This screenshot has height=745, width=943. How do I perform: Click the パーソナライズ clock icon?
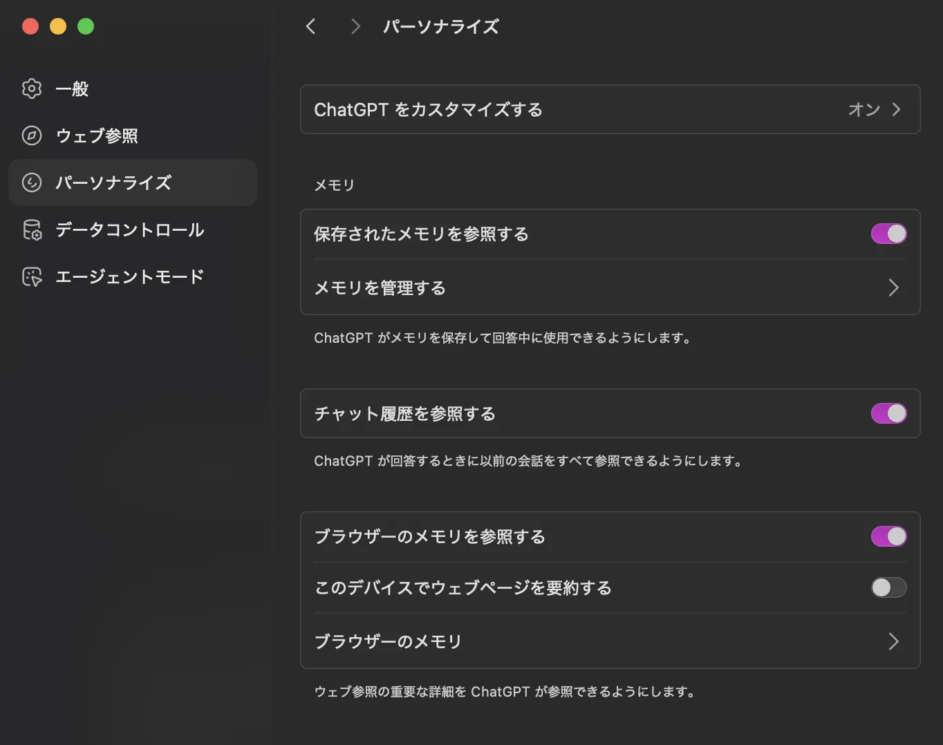[x=31, y=182]
